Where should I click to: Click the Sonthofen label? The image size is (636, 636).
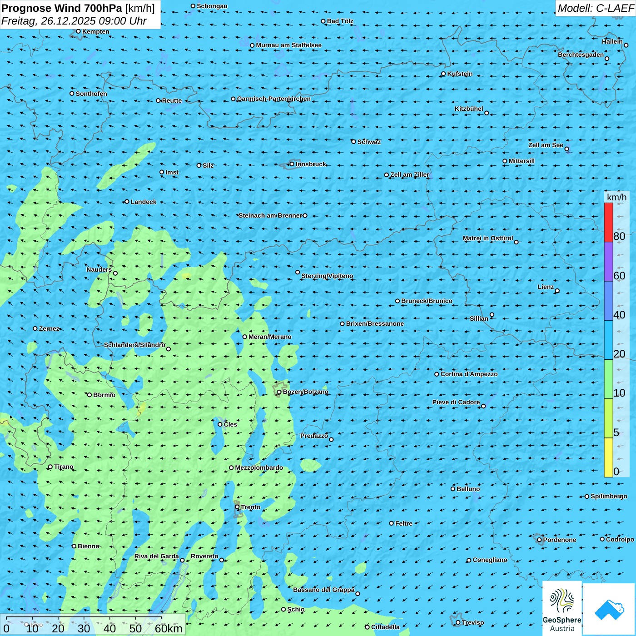click(91, 94)
